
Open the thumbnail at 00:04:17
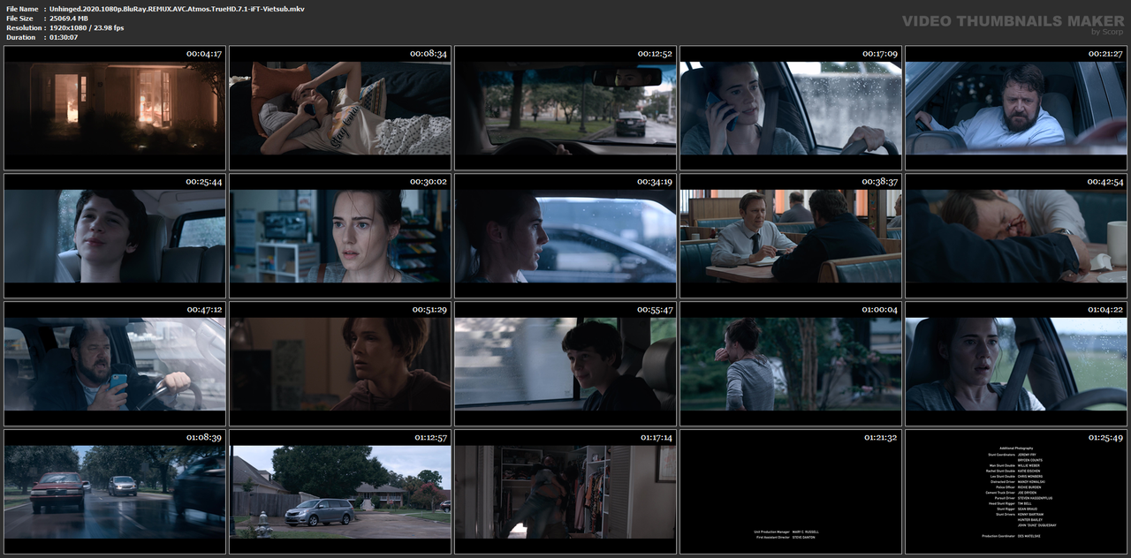114,108
